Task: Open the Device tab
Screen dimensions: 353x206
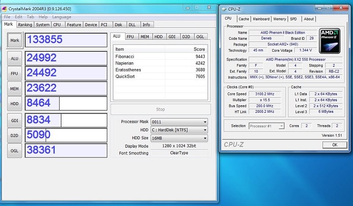Action: pos(91,25)
